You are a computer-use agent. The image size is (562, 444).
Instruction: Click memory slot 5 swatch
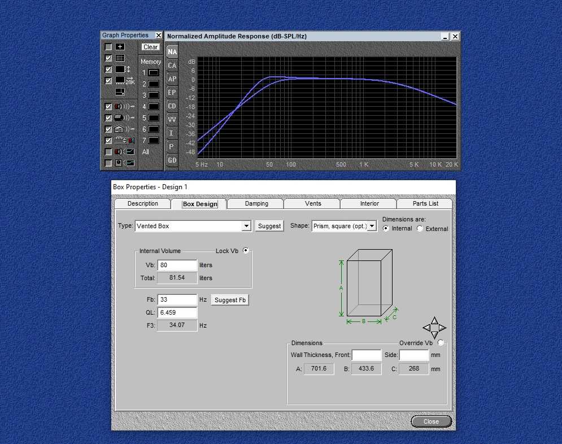(154, 118)
